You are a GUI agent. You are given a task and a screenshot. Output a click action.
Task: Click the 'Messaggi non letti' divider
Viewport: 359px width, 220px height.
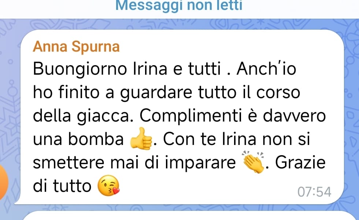pos(179,5)
